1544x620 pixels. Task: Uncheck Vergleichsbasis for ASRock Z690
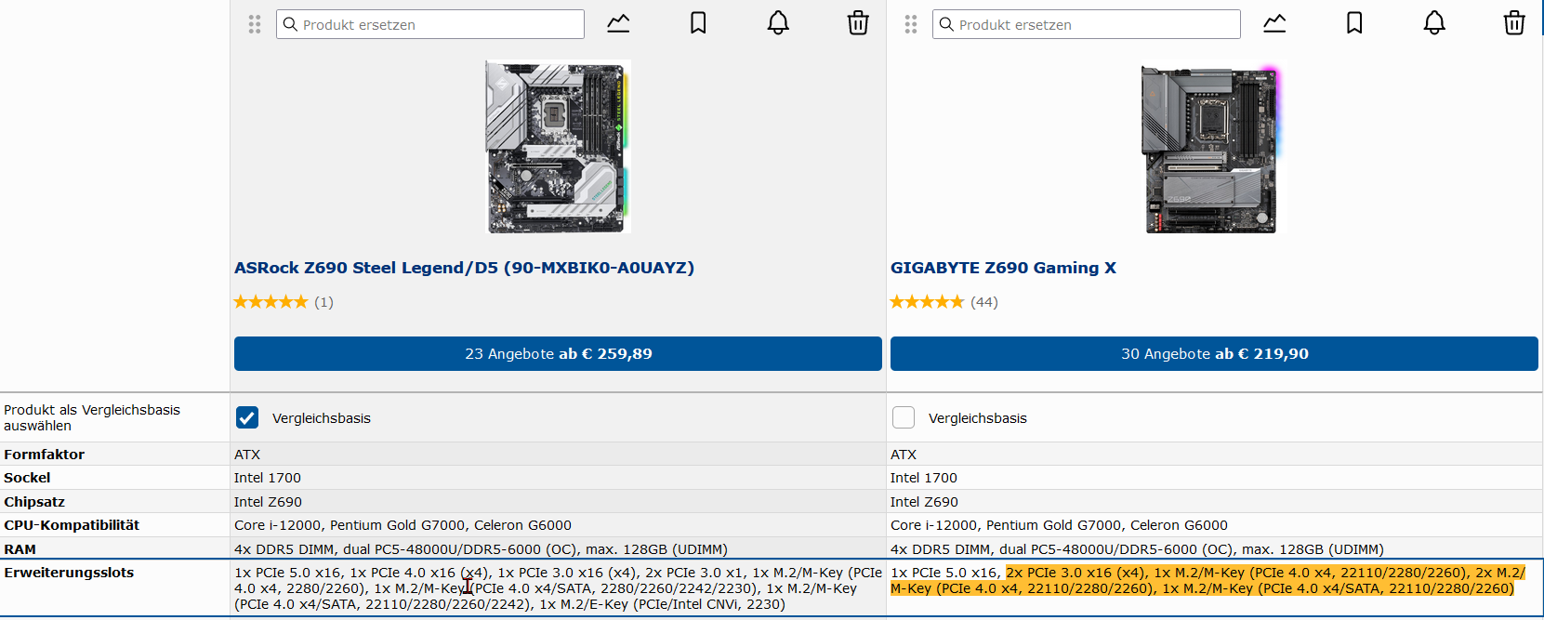tap(247, 417)
